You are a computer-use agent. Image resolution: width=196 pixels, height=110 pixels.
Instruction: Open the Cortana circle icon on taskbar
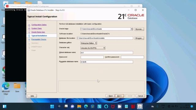tap(106, 106)
